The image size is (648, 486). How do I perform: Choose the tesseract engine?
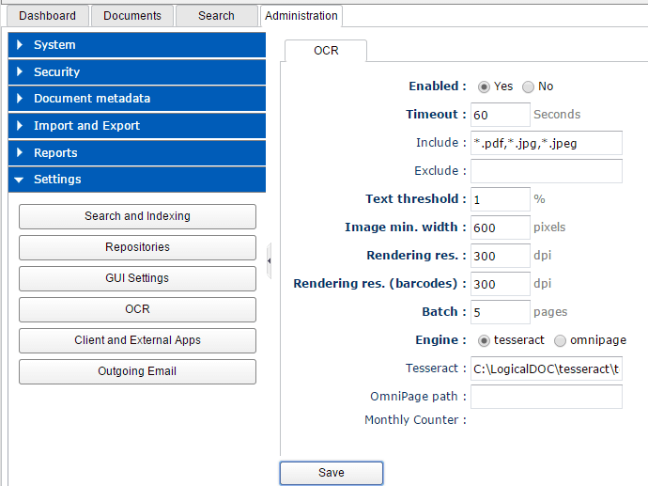pyautogui.click(x=484, y=341)
